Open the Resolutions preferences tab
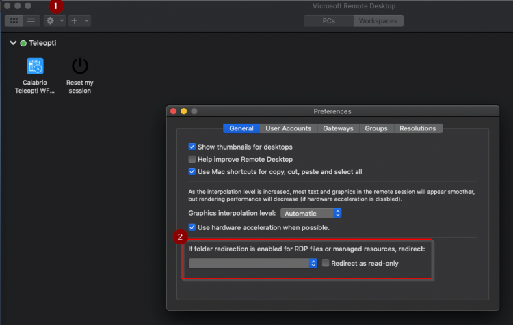The image size is (513, 325). [417, 128]
